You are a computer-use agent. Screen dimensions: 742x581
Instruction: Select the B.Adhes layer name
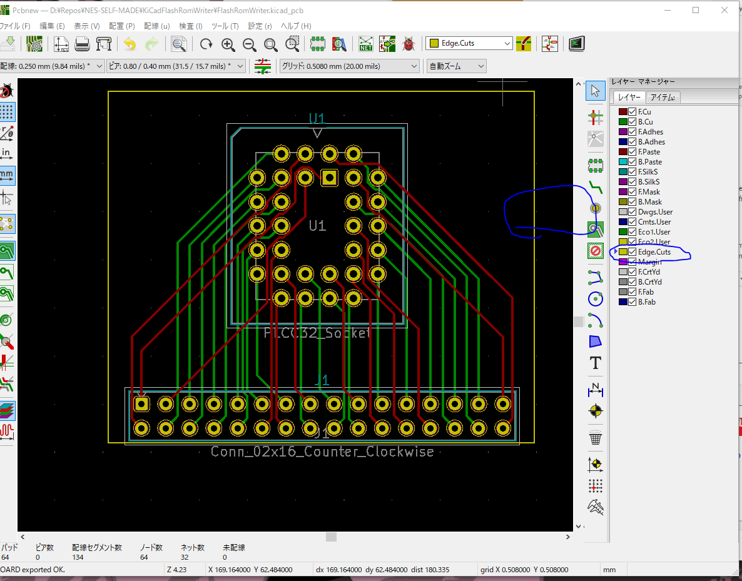click(651, 142)
